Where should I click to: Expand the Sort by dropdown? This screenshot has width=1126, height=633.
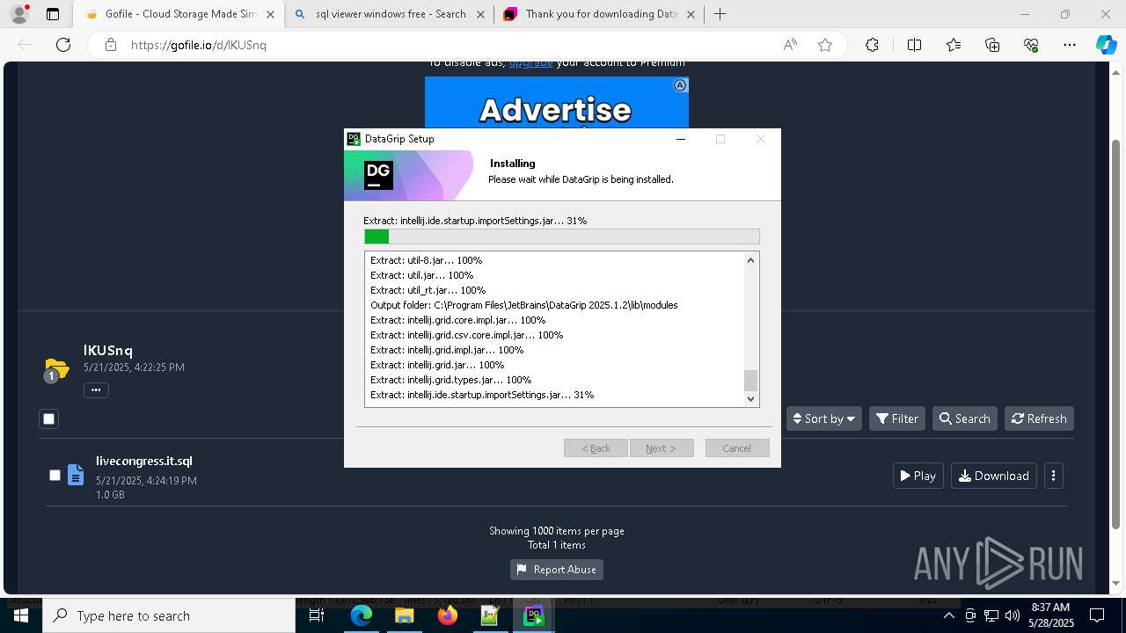823,418
